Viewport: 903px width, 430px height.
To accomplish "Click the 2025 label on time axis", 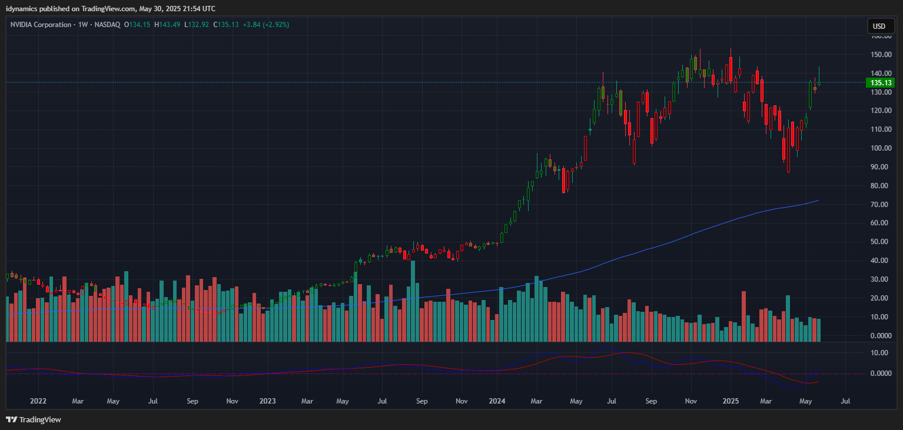I will click(x=731, y=401).
